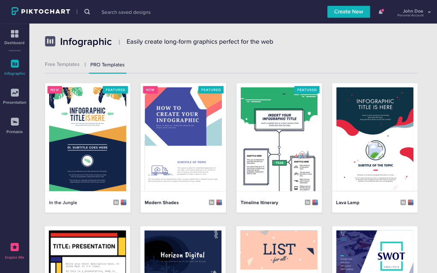The width and height of the screenshot is (437, 273).
Task: Open the In the Jungle template thumbnail
Action: (87, 139)
